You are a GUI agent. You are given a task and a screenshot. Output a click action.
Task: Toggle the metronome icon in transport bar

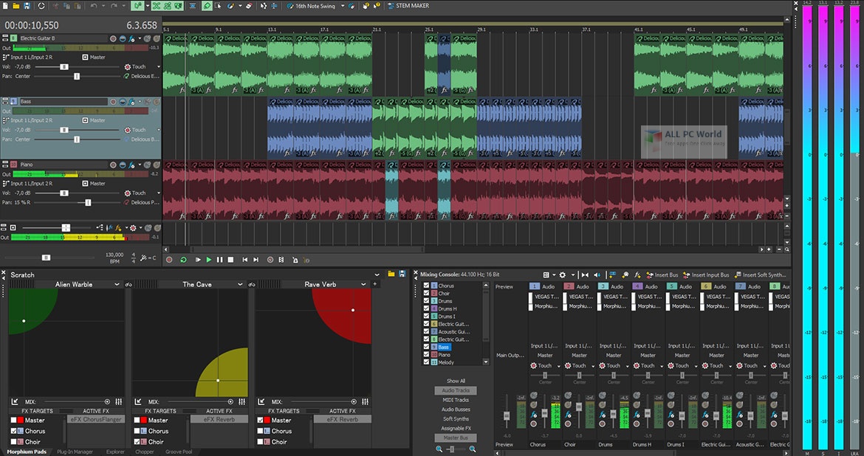pos(295,260)
